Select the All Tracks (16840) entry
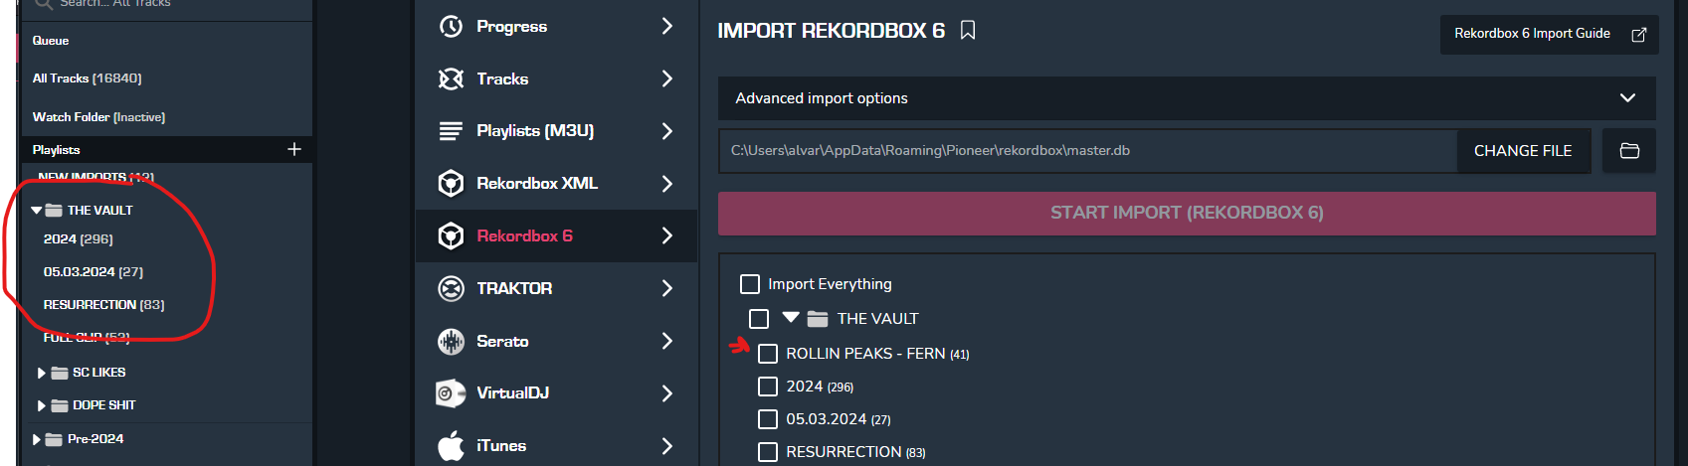Viewport: 1688px width, 466px height. tap(88, 78)
